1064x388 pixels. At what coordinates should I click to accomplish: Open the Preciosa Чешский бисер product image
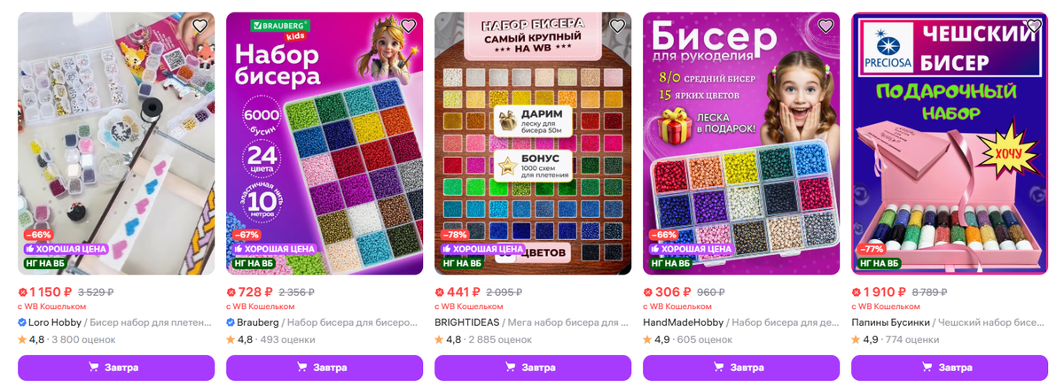click(x=950, y=144)
